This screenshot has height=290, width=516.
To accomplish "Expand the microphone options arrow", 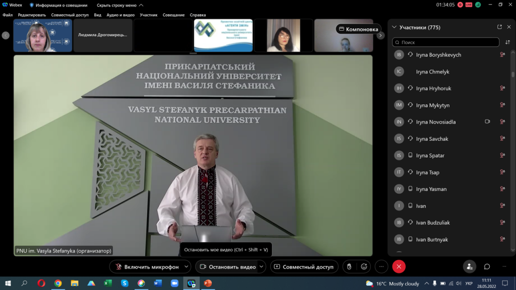I will (186, 267).
